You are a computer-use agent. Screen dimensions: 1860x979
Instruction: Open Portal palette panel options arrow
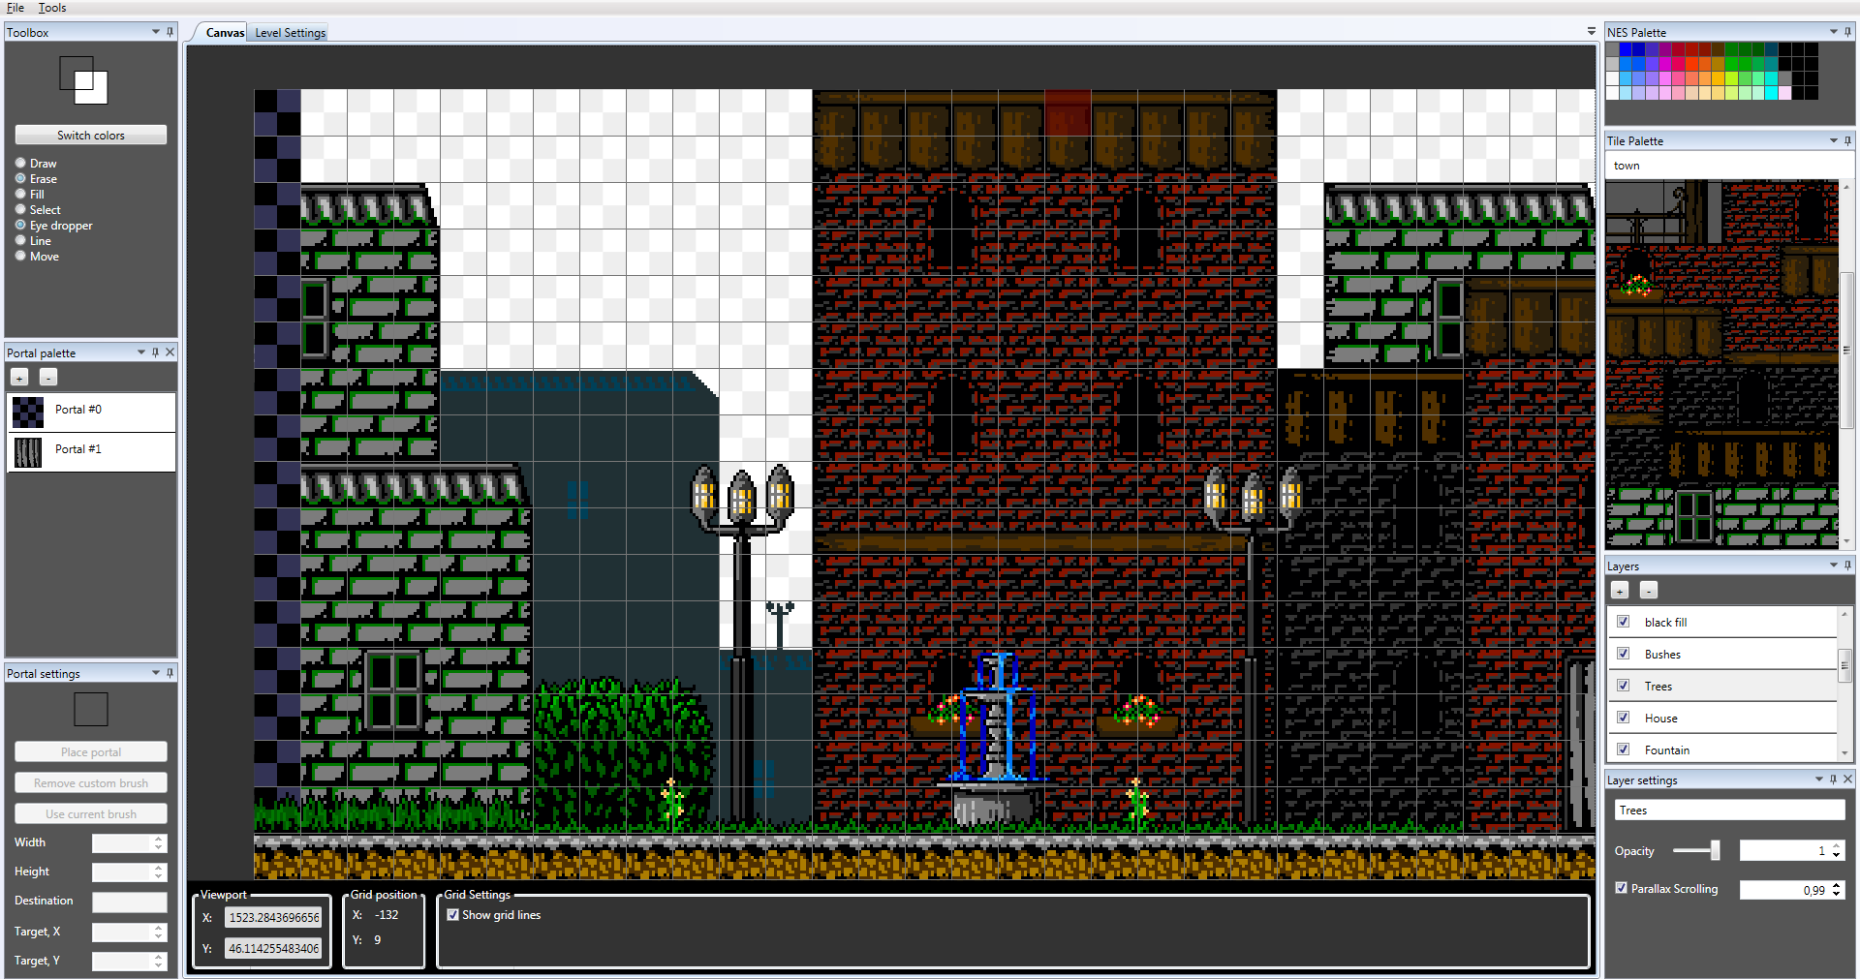click(141, 352)
